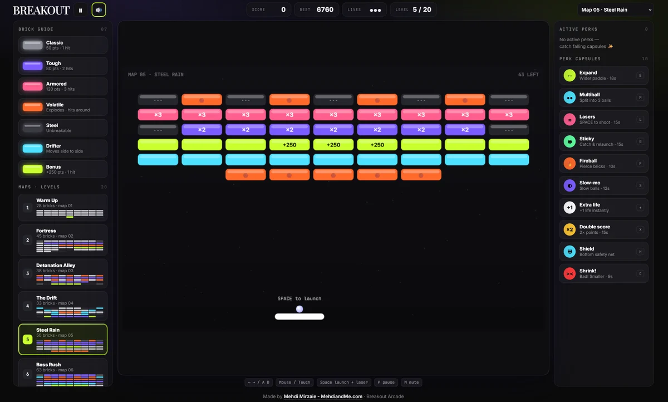Click the SPACE to launch prompt
The image size is (668, 402).
coord(299,299)
